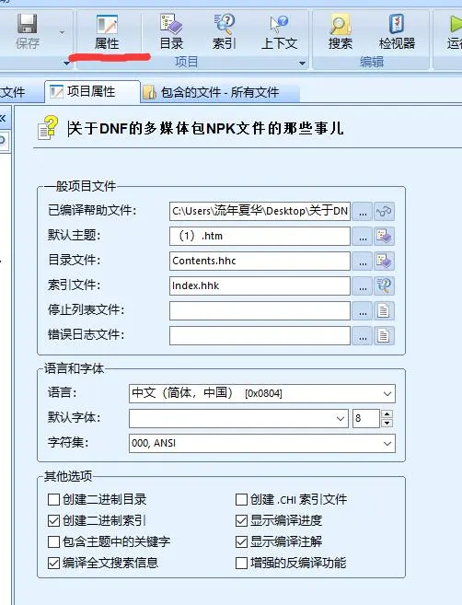
Task: Browse for 目录文件 with the ellipsis button
Action: [363, 262]
